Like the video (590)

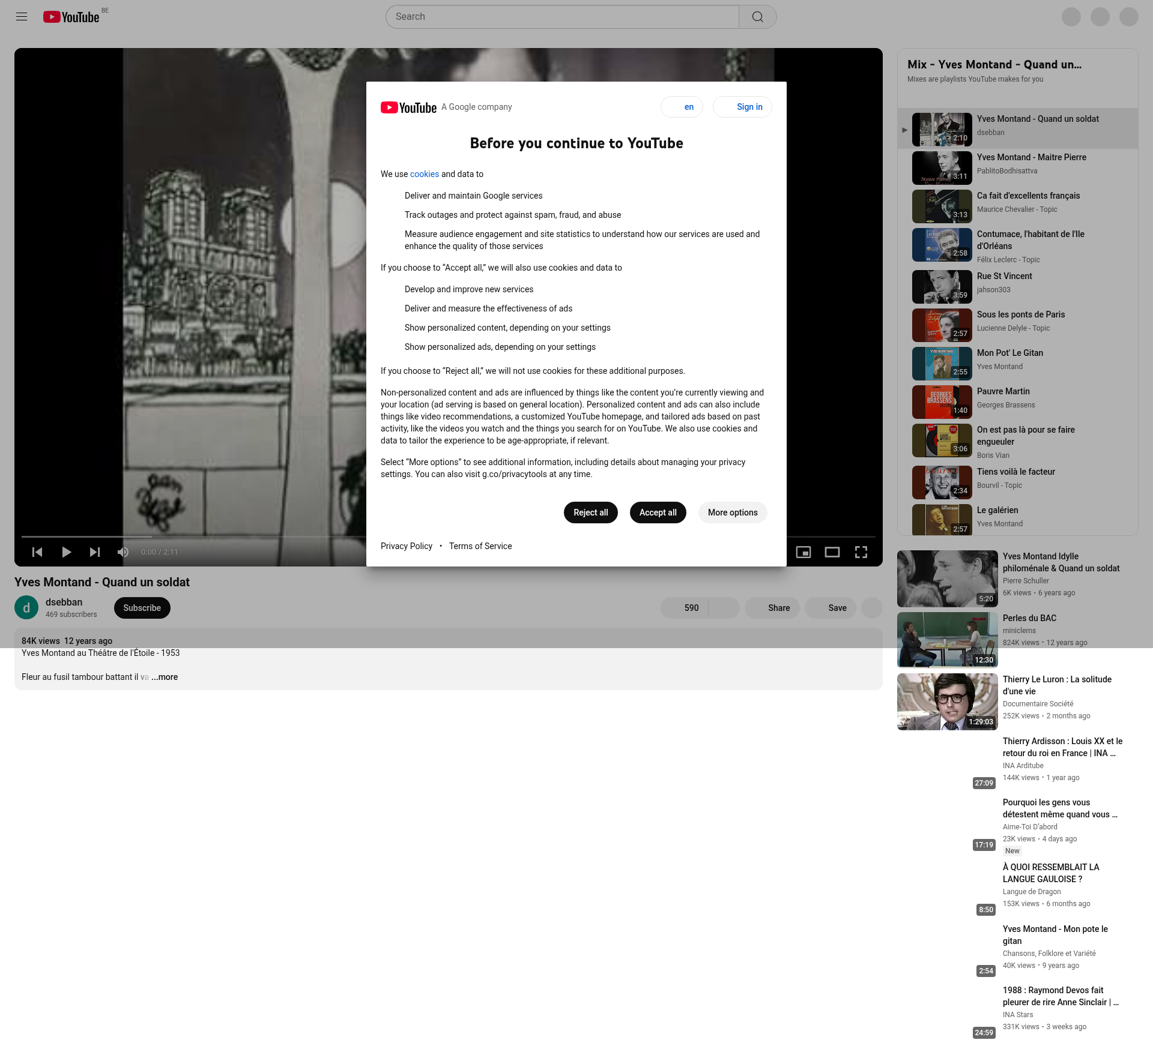tap(685, 608)
